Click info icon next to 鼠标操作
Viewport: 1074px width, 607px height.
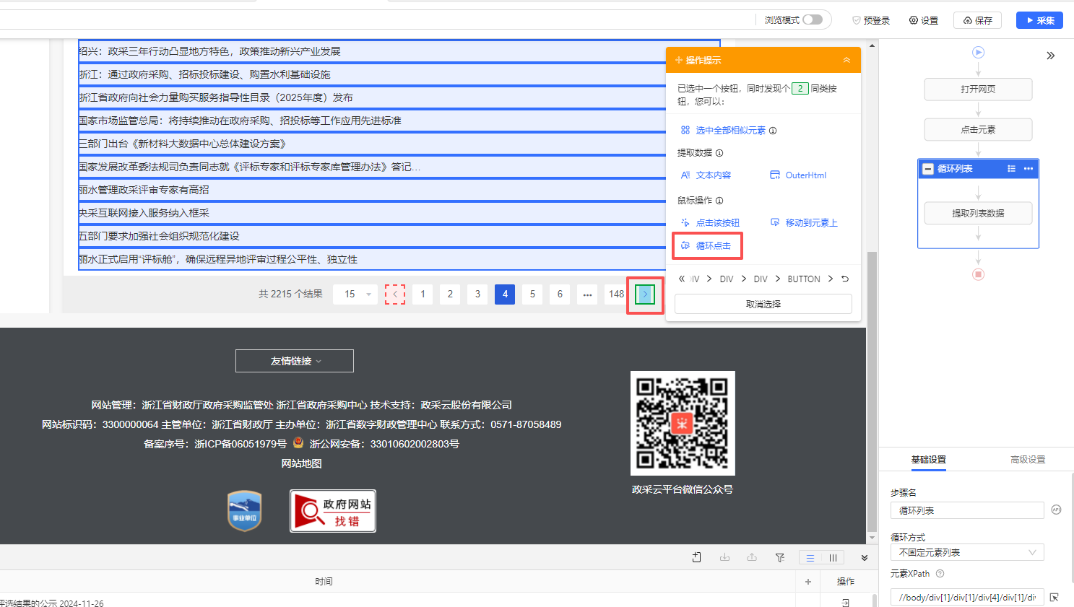coord(719,201)
